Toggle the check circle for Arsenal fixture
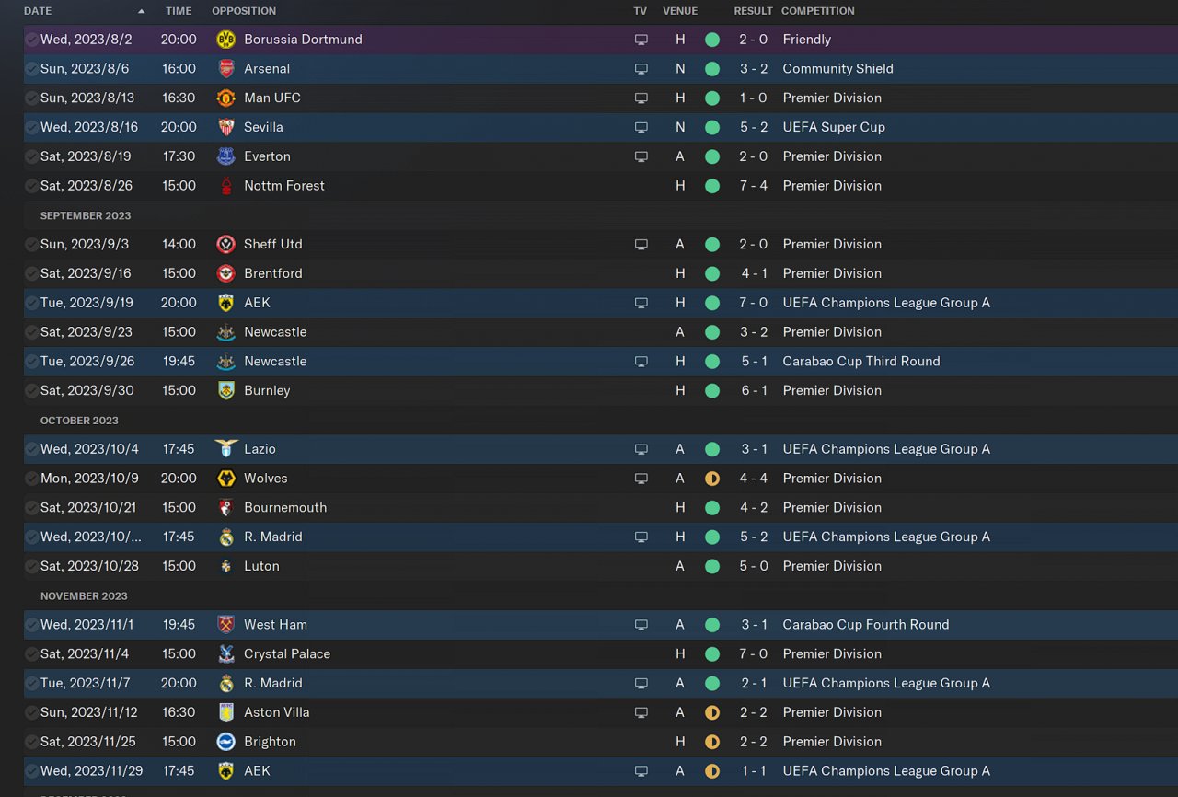Image resolution: width=1178 pixels, height=797 pixels. pyautogui.click(x=32, y=69)
